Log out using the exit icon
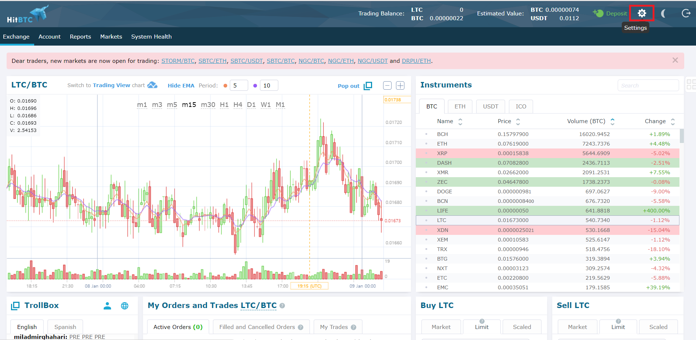696x340 pixels. [x=686, y=13]
